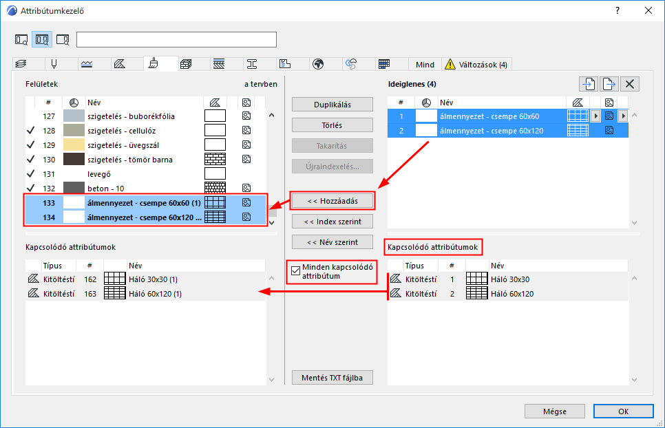This screenshot has width=665, height=428.
Task: Sort left related attributes by Típus header
Action: [59, 266]
